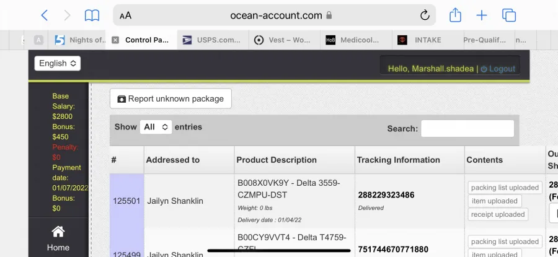This screenshot has height=257, width=558.
Task: Select package number 125501
Action: pyautogui.click(x=126, y=201)
